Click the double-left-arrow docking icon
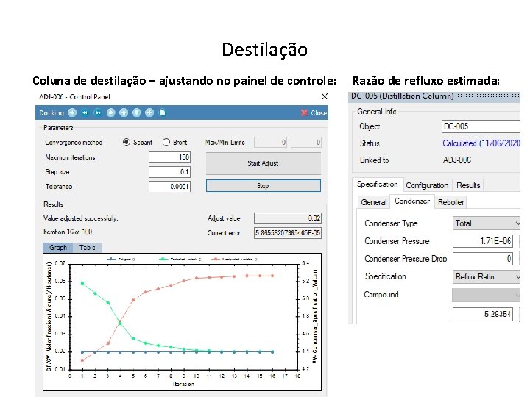 [x=85, y=112]
